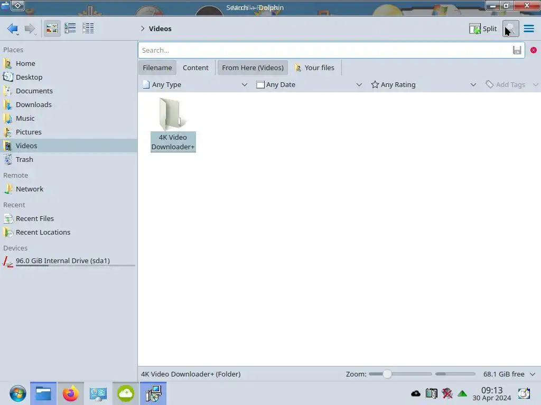Open 96.0 GiB Internal Drive (sda1)
This screenshot has height=405, width=541.
pyautogui.click(x=69, y=262)
